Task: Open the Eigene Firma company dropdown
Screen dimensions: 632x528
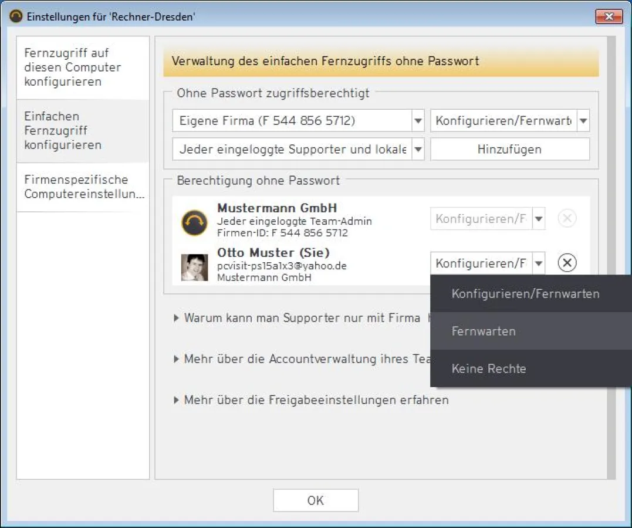Action: point(418,121)
